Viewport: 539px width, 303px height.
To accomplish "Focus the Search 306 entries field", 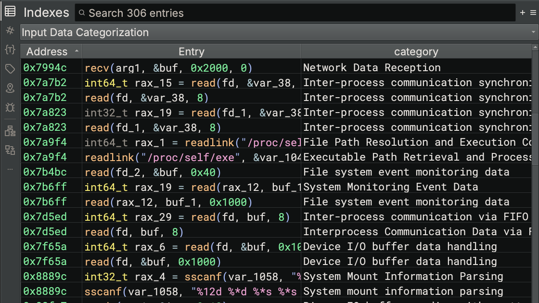I will click(x=295, y=13).
